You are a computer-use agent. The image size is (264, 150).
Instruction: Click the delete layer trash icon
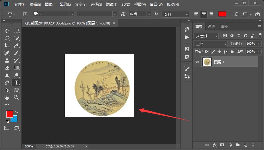(253, 145)
